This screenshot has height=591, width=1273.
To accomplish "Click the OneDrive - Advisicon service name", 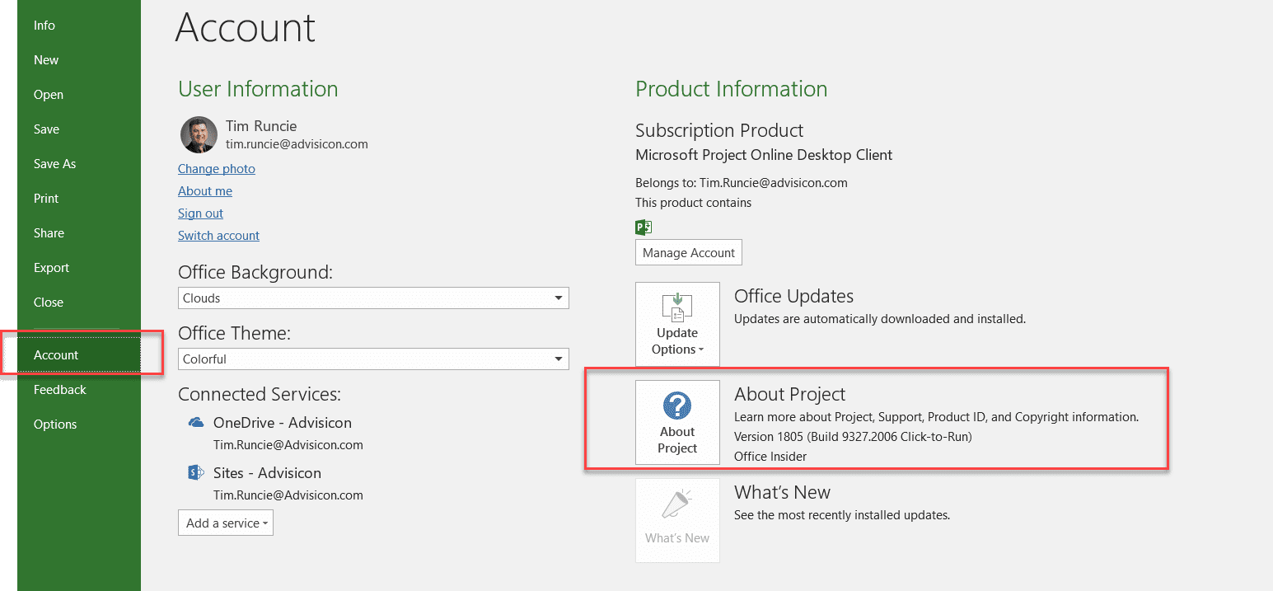I will [283, 423].
